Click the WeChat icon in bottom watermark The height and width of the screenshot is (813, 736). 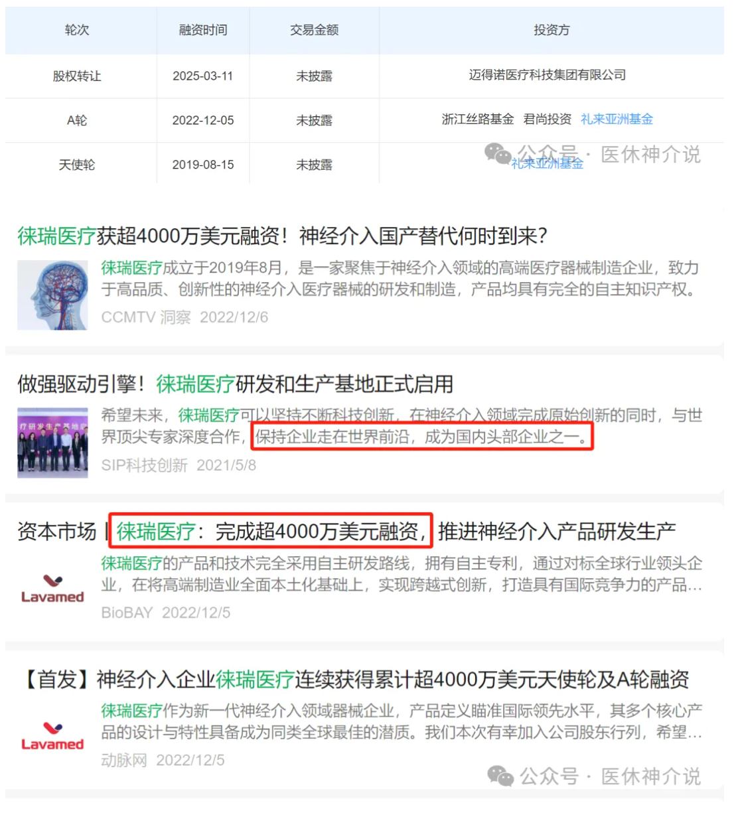pos(500,776)
